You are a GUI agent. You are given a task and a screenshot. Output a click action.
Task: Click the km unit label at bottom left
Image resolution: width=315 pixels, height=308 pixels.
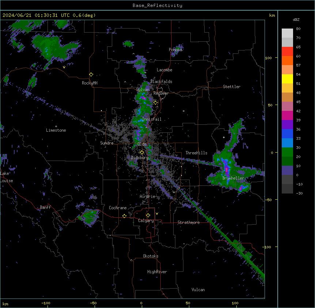click(5, 304)
